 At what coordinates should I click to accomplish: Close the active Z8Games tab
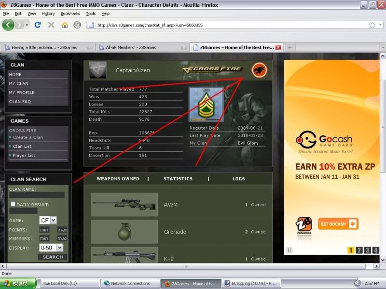click(277, 47)
